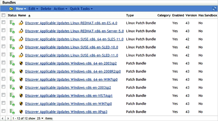This screenshot has height=121, width=218.
Task: Click the Status column header
Action: coord(12,15)
